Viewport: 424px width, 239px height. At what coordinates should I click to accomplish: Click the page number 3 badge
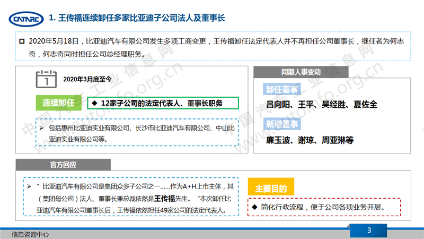[369, 230]
